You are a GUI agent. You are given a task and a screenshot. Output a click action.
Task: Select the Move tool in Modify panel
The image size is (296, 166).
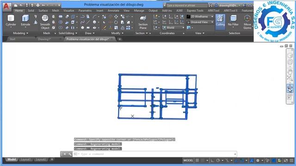116,17
